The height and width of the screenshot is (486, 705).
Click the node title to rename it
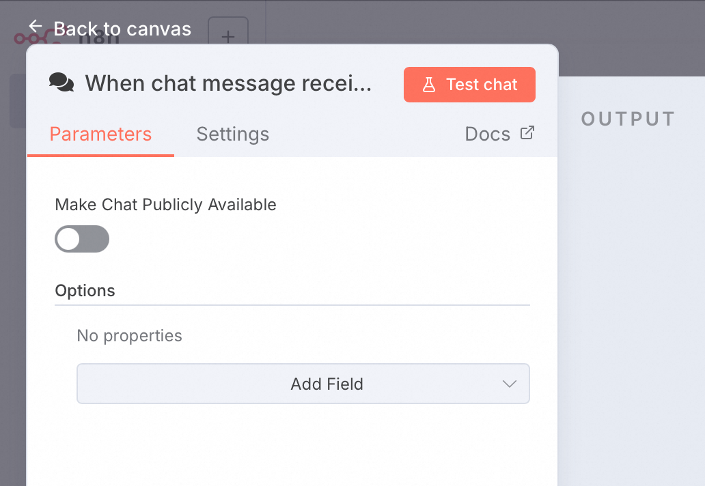pyautogui.click(x=228, y=84)
